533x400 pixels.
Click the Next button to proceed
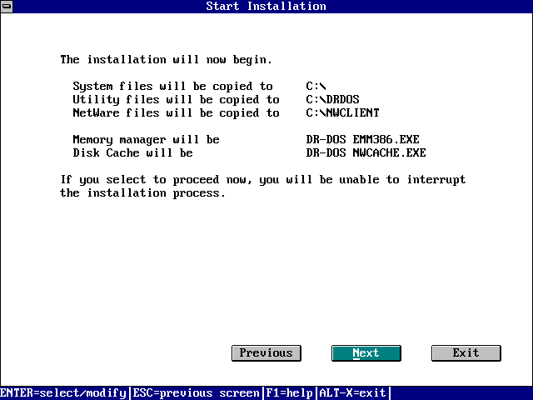(366, 353)
